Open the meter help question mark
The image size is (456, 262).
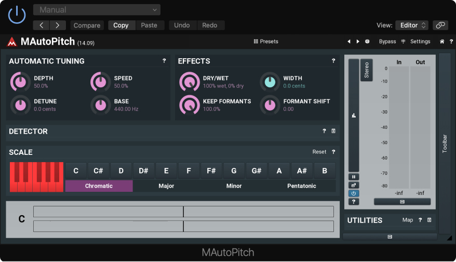pos(354,202)
